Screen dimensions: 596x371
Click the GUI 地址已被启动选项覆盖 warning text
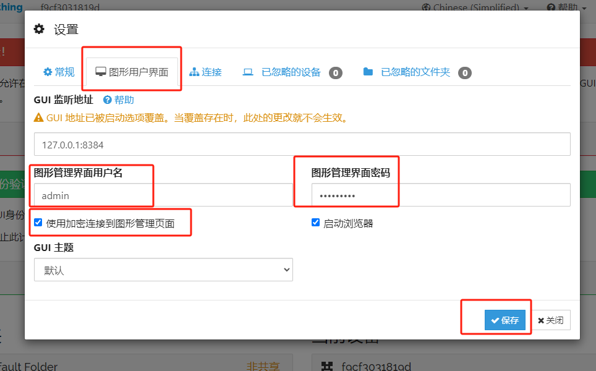[198, 118]
